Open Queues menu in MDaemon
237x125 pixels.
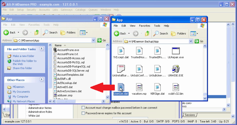[x=93, y=10]
